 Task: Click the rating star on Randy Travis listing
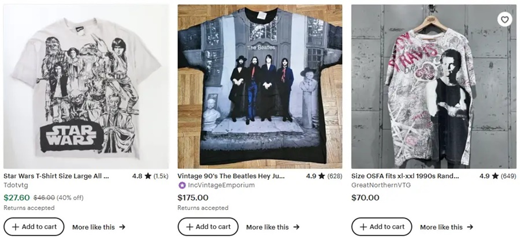click(495, 176)
